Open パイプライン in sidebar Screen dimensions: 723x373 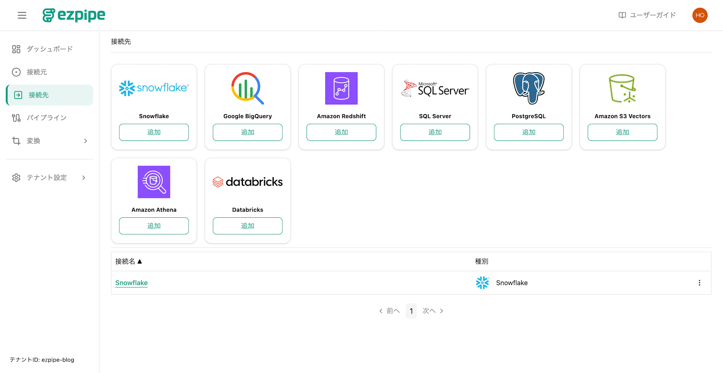(x=50, y=118)
